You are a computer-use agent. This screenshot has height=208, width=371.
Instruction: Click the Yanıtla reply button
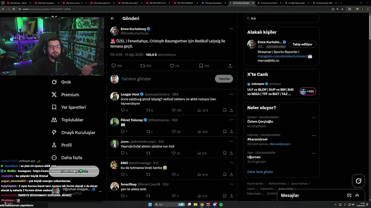(x=224, y=79)
